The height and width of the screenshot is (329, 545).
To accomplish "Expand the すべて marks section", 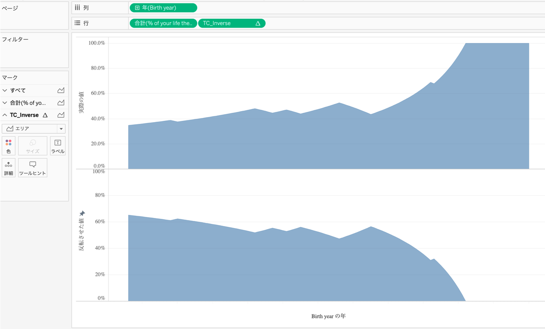I will coord(5,90).
